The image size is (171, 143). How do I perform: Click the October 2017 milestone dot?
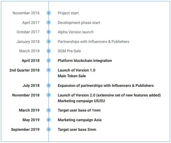[x=49, y=32]
